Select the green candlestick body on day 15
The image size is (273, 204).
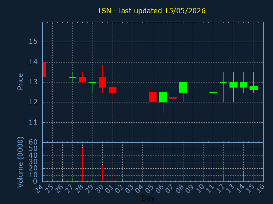pyautogui.click(x=253, y=88)
